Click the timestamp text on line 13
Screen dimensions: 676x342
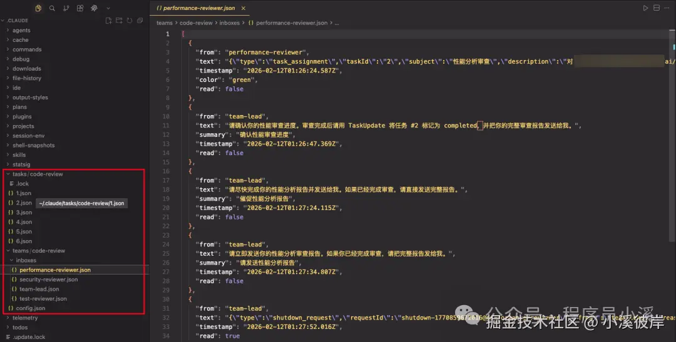click(270, 144)
